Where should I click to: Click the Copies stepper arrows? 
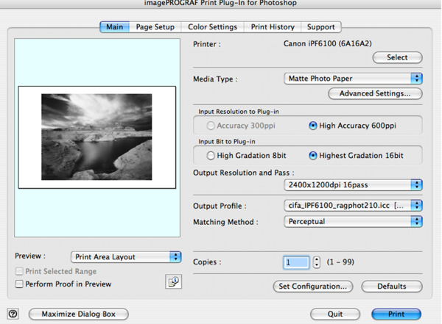coord(317,262)
